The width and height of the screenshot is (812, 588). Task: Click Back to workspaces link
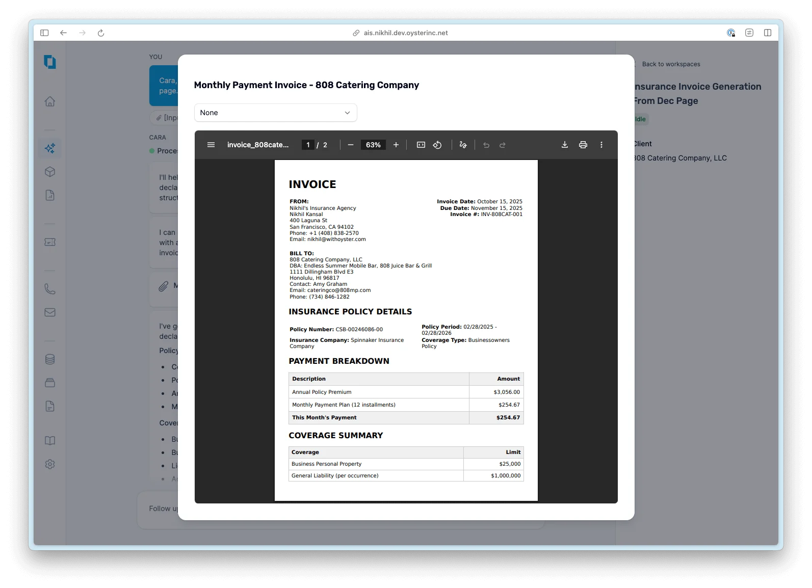click(671, 64)
